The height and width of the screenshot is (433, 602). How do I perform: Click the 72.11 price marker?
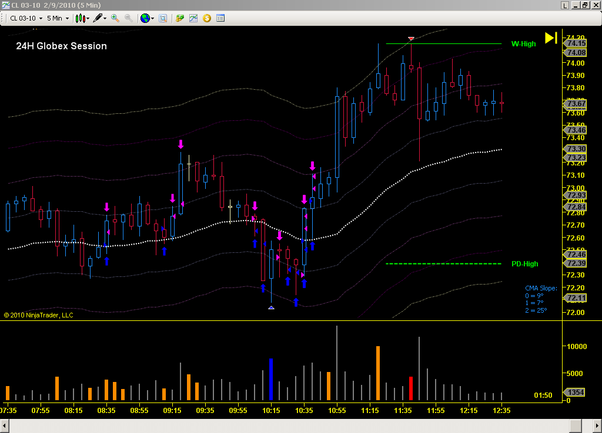coord(576,297)
